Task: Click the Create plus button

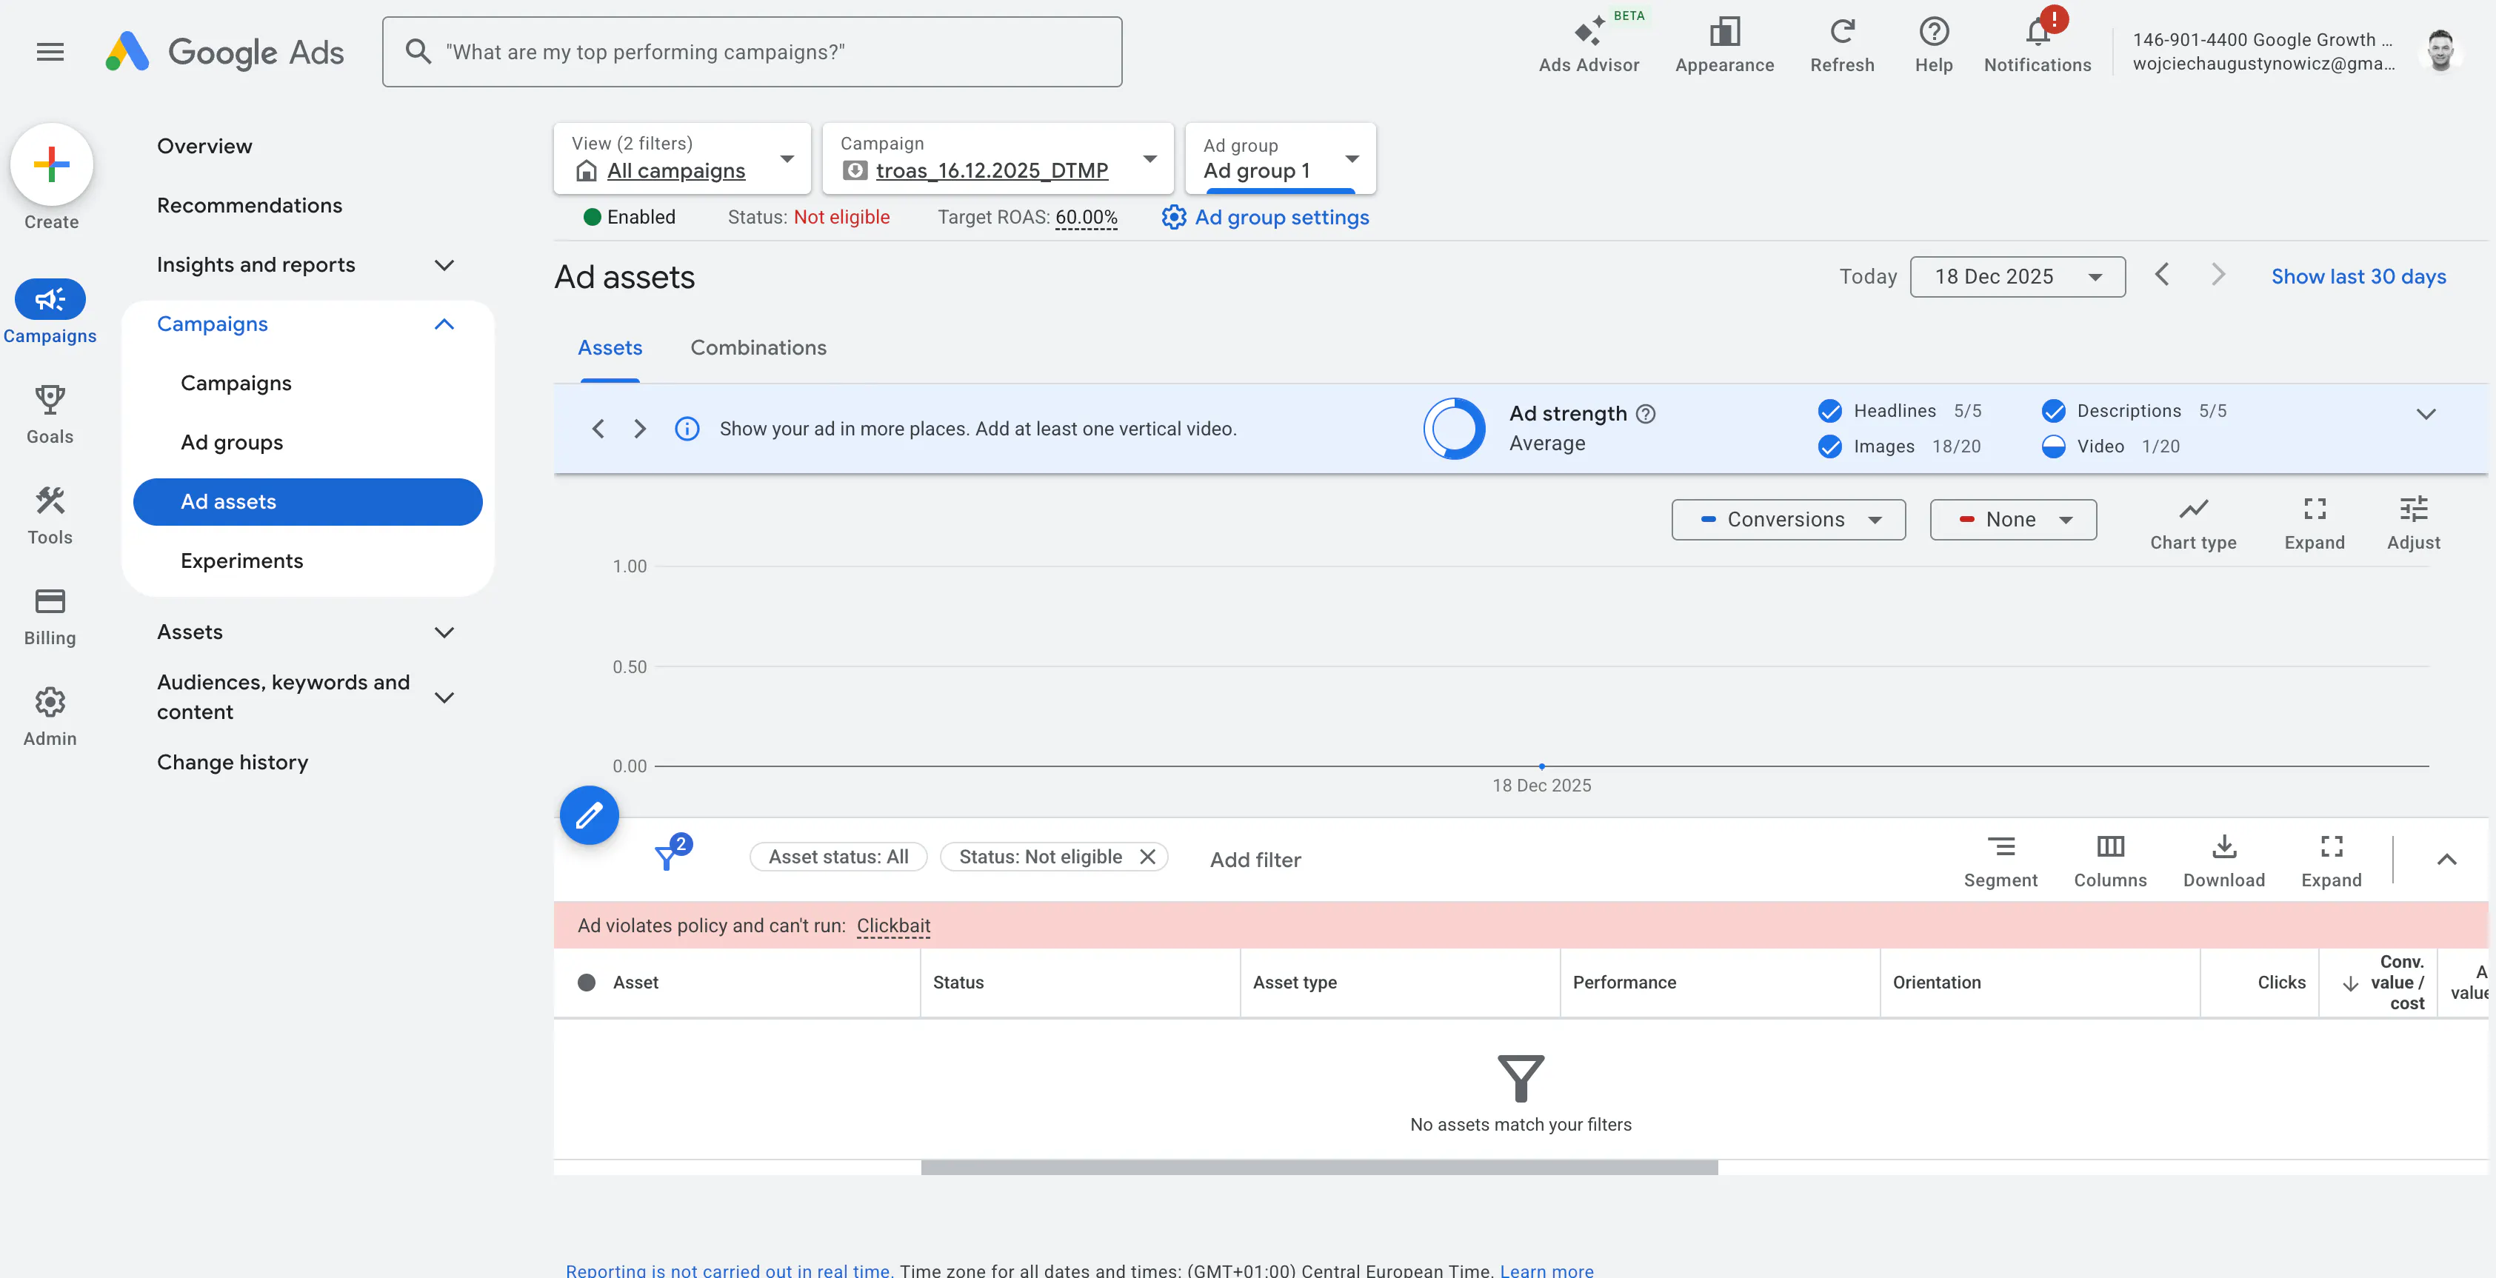Action: click(51, 164)
